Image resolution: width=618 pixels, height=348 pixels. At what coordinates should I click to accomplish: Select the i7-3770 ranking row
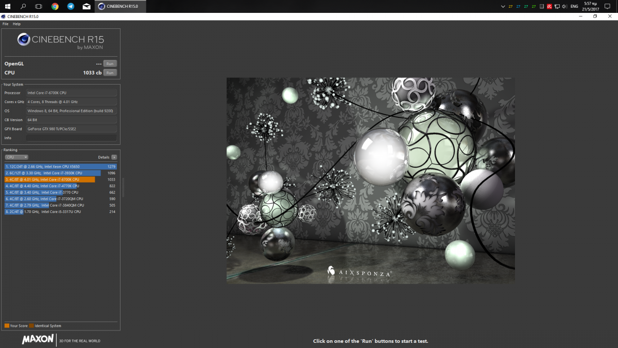coord(61,192)
